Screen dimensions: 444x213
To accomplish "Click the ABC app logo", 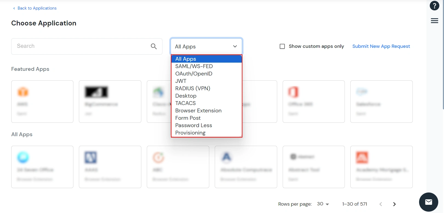I will point(158,157).
